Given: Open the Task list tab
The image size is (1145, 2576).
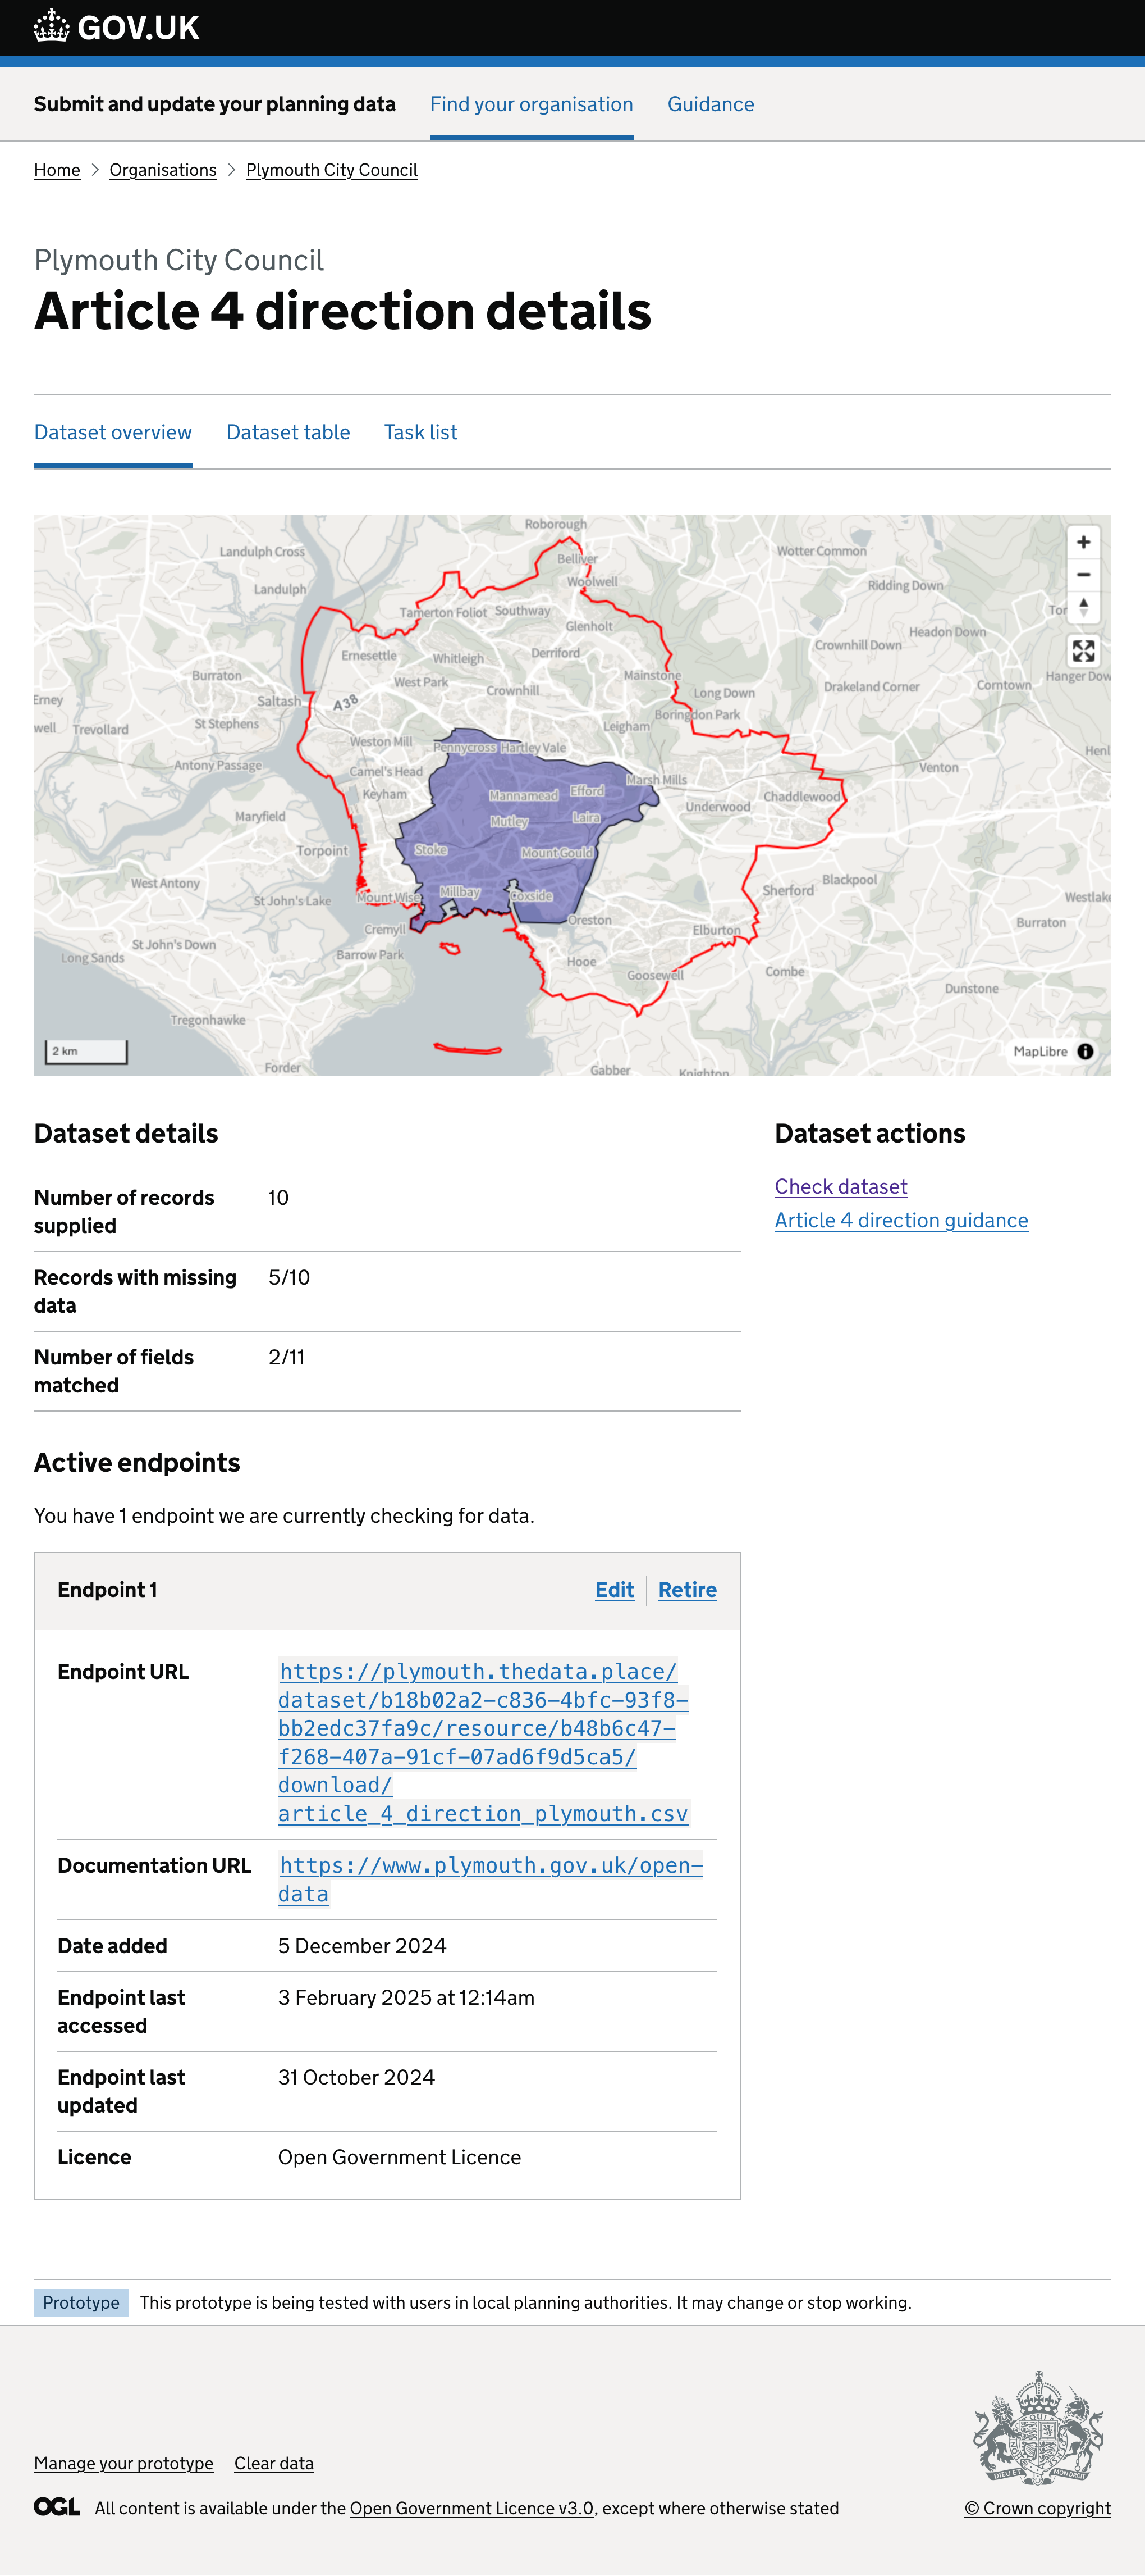Looking at the screenshot, I should click(x=420, y=432).
